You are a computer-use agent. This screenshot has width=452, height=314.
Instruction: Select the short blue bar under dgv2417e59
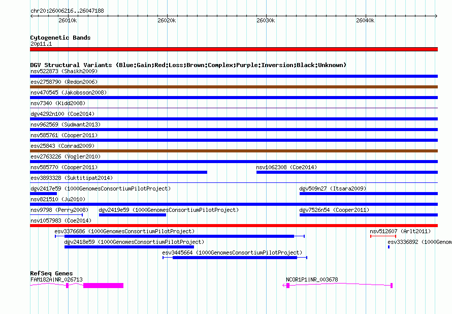point(44,194)
